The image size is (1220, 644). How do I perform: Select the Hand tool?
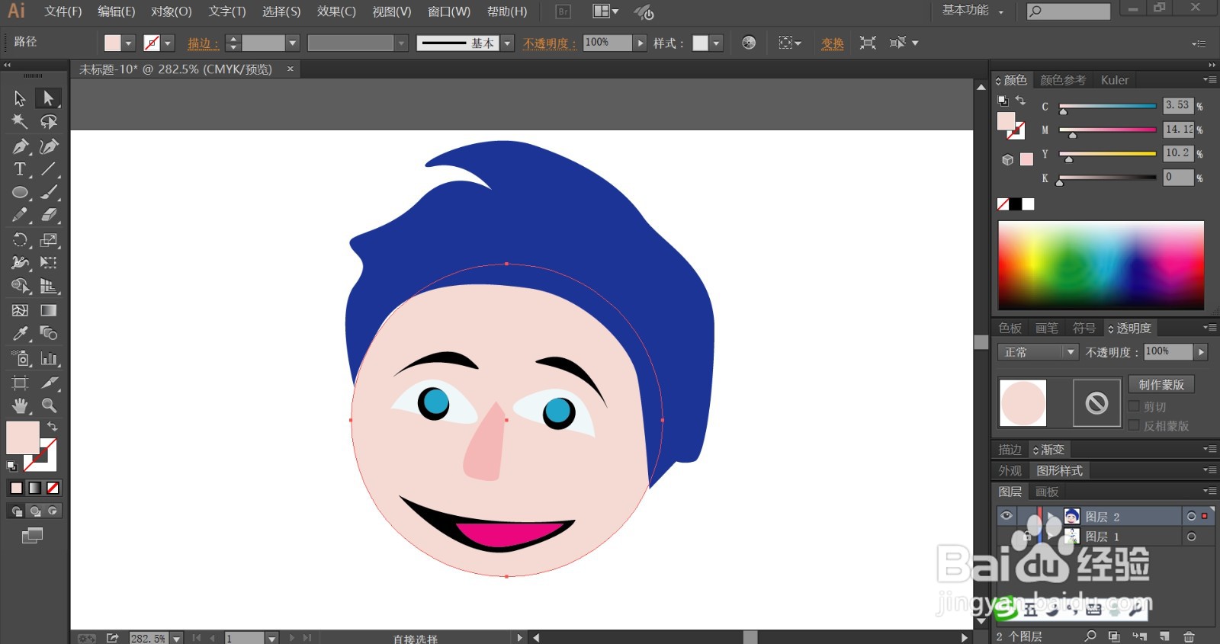pyautogui.click(x=20, y=405)
